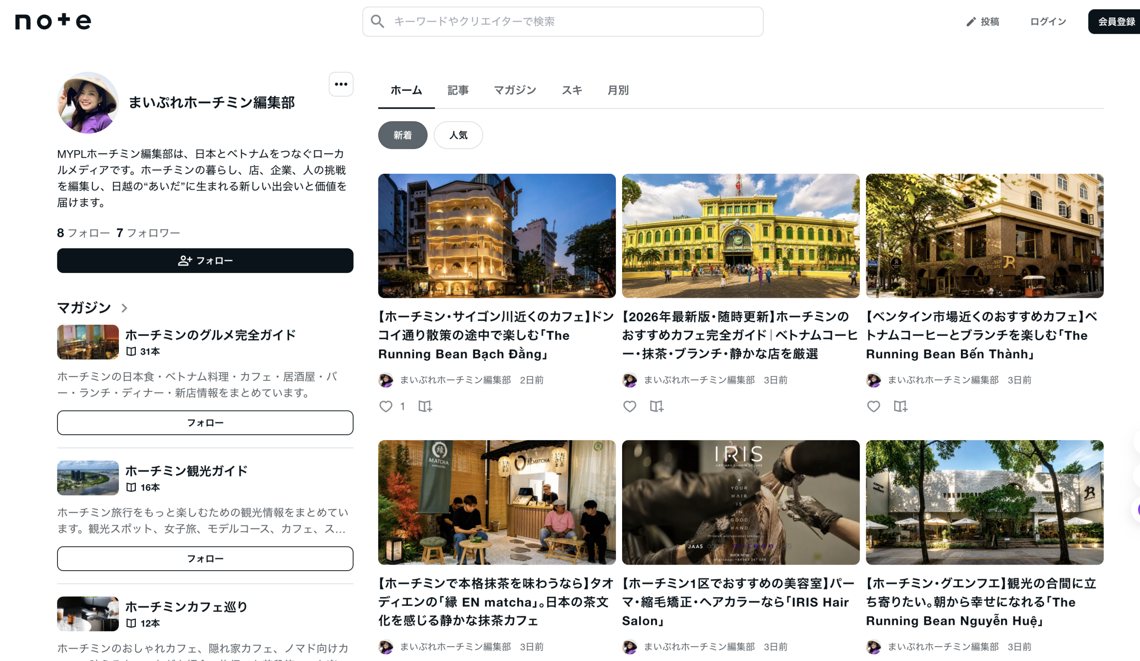
Task: Click the 16本 article count
Action: 150,487
